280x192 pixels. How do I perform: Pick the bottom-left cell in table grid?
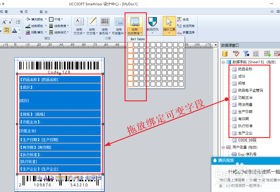point(130,84)
